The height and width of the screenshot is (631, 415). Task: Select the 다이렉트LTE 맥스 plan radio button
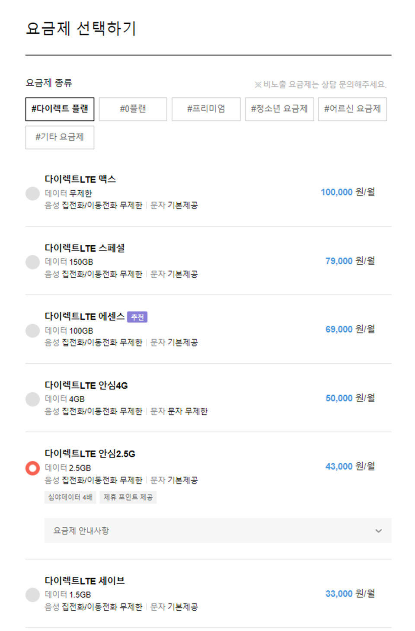pos(32,193)
